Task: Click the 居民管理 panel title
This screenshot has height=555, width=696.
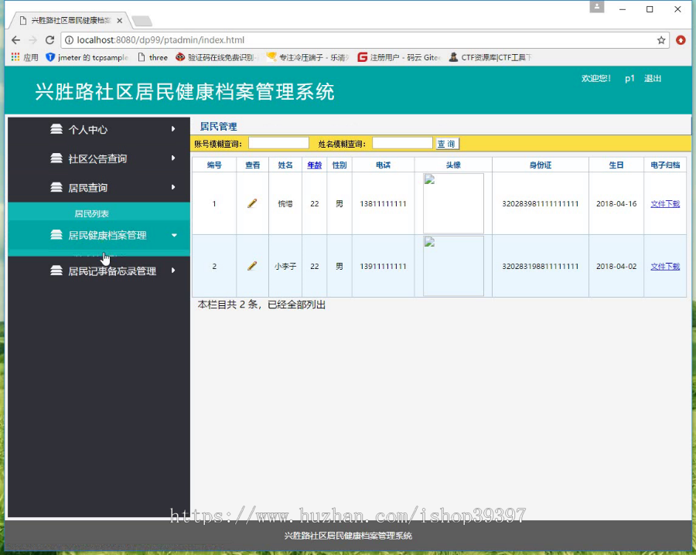Action: (x=218, y=127)
